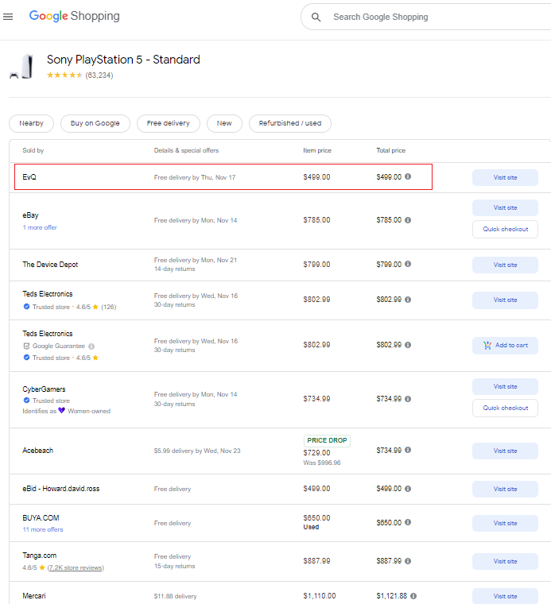Click the Google Guarantee info icon
Viewport: 551px width, 604px height.
pyautogui.click(x=91, y=347)
